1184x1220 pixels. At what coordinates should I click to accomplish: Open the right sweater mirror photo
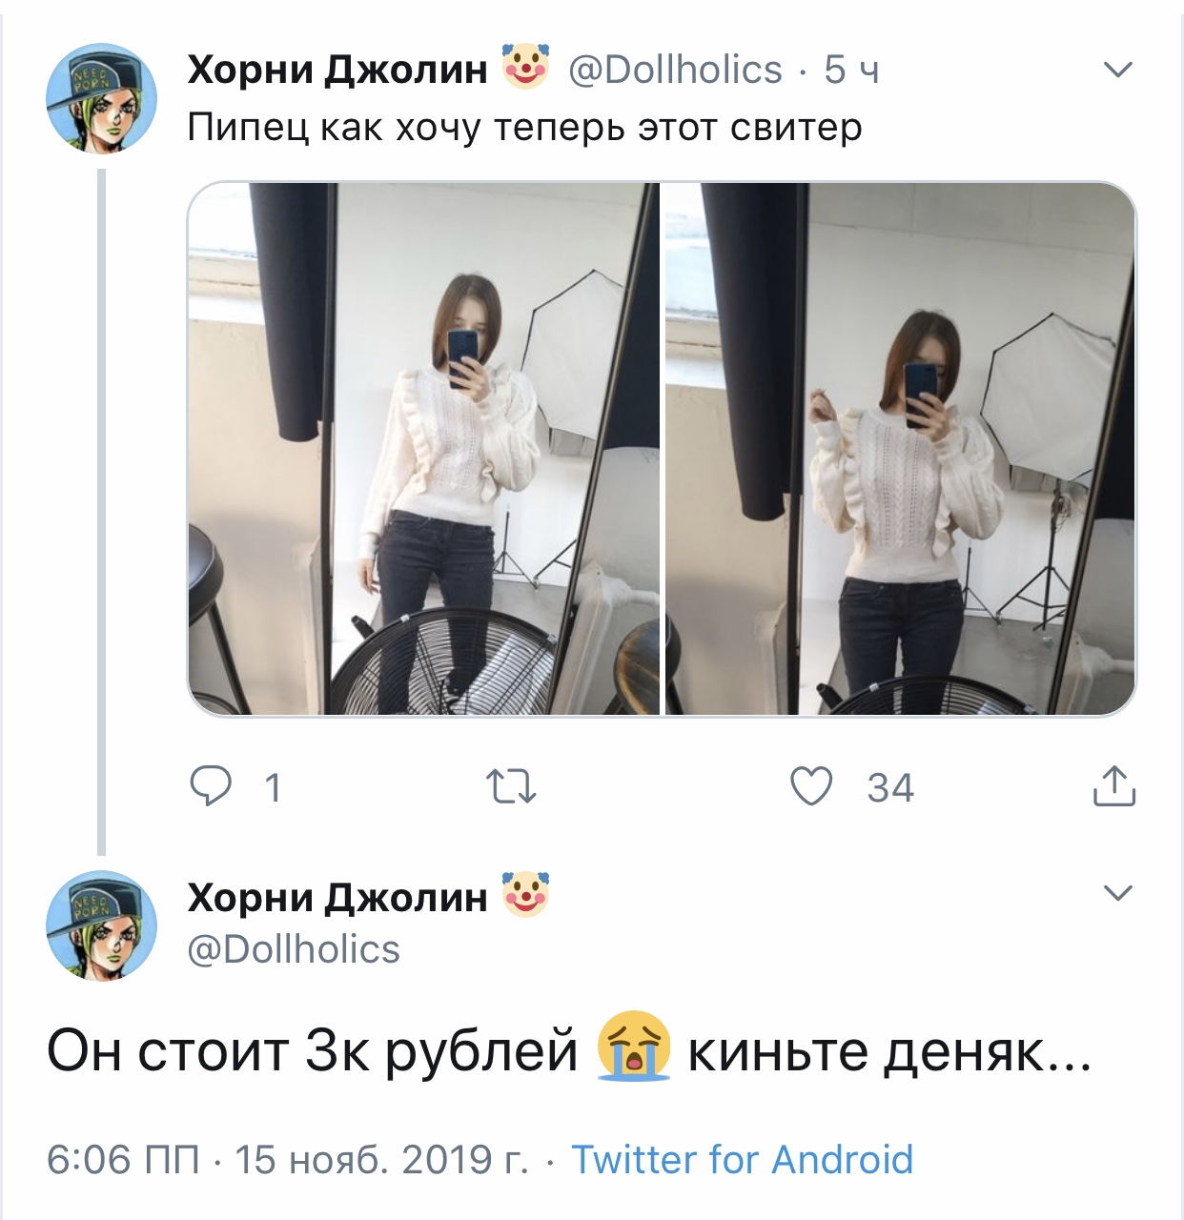900,449
